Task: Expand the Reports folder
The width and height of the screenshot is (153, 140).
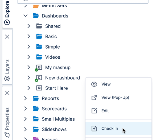Action: pos(25,98)
